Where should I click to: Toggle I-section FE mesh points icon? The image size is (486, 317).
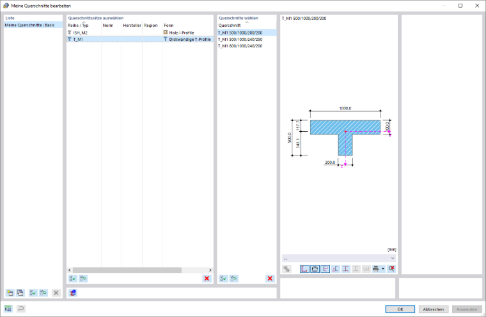point(345,269)
